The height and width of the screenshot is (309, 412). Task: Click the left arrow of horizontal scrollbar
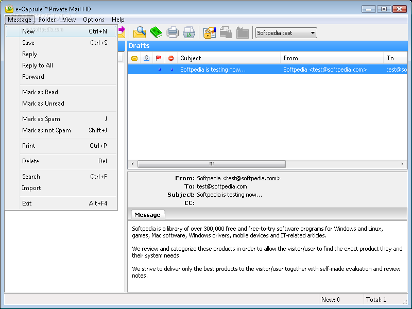(x=132, y=164)
